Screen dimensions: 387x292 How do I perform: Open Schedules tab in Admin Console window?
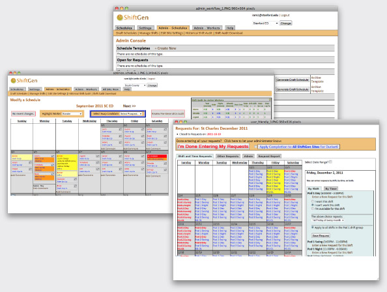pos(124,28)
